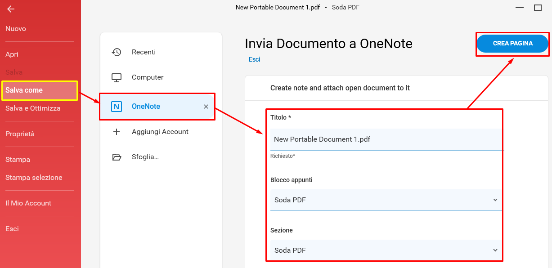
Task: Select the OneNote location
Action: coord(157,107)
